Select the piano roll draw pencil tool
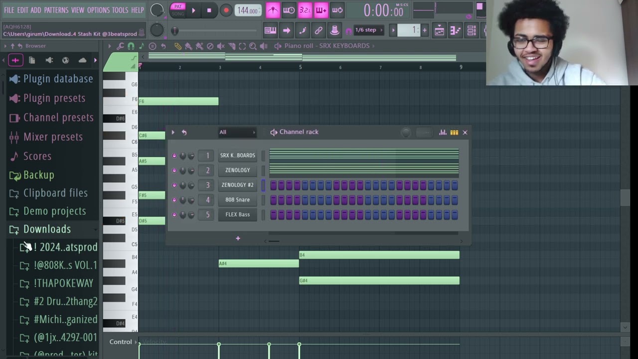638x359 pixels. [178, 46]
